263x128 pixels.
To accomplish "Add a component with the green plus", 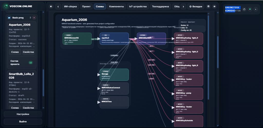I will click(250, 9).
